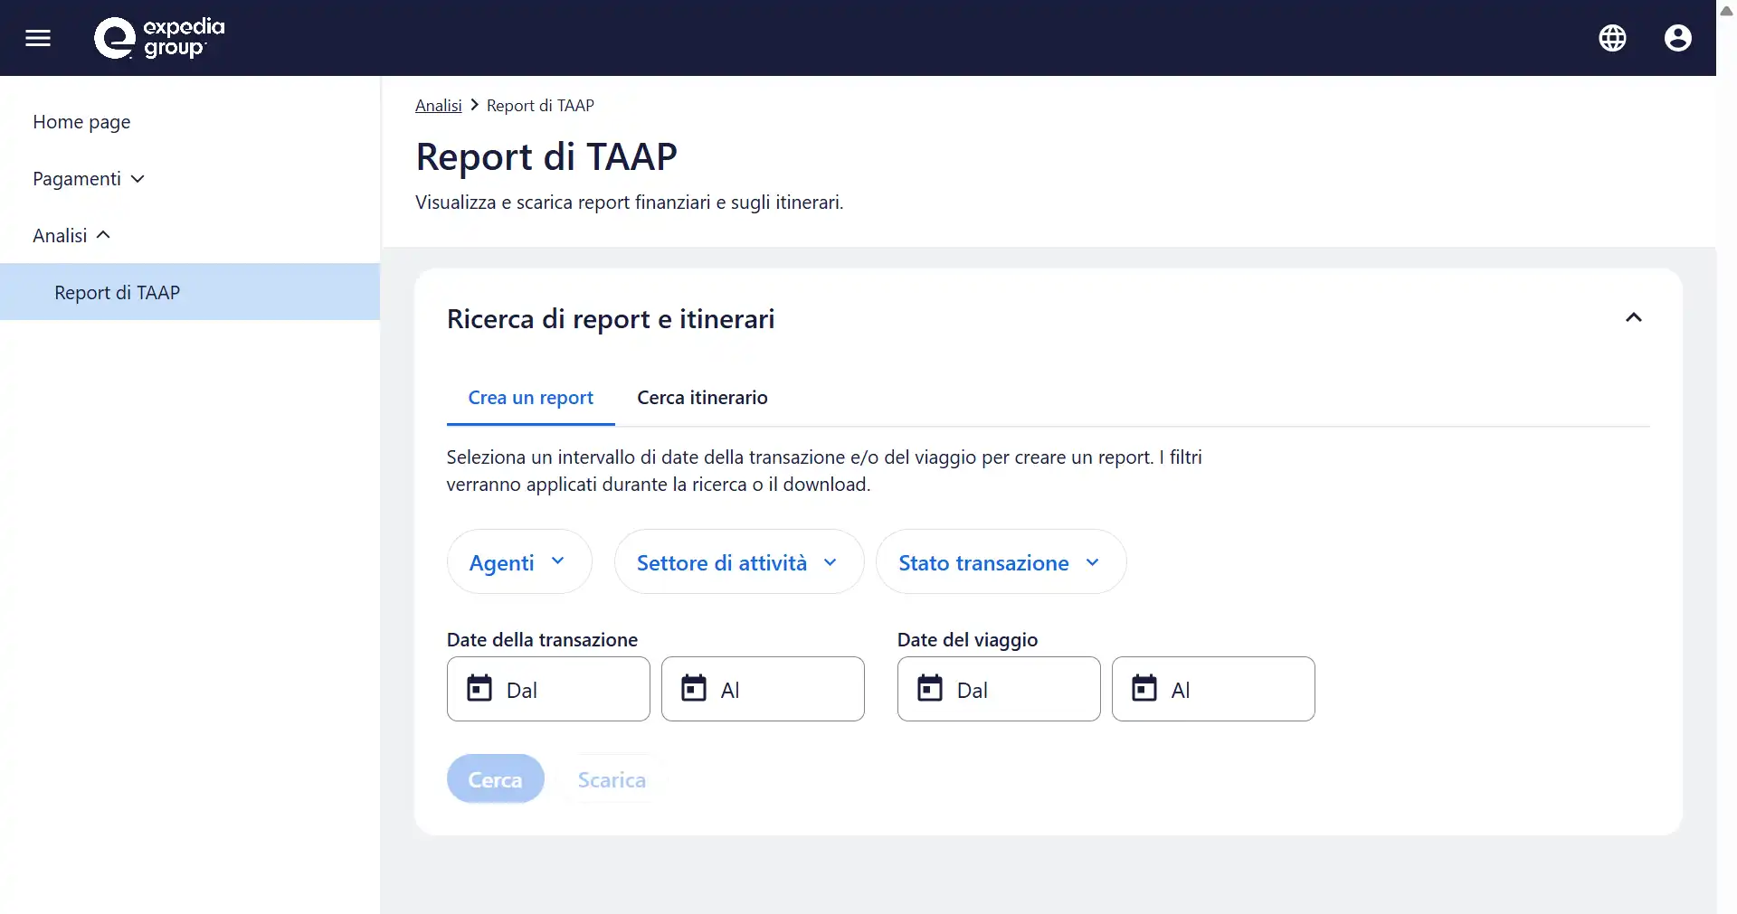This screenshot has width=1737, height=914.
Task: Open the language globe selector
Action: click(1612, 38)
